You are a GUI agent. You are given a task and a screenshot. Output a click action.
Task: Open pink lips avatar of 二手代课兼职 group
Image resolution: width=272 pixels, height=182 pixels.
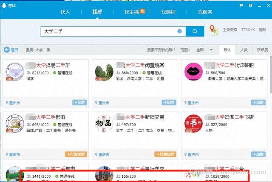[193, 72]
